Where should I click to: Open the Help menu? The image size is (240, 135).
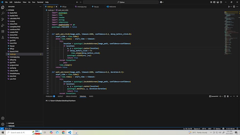(x=47, y=2)
